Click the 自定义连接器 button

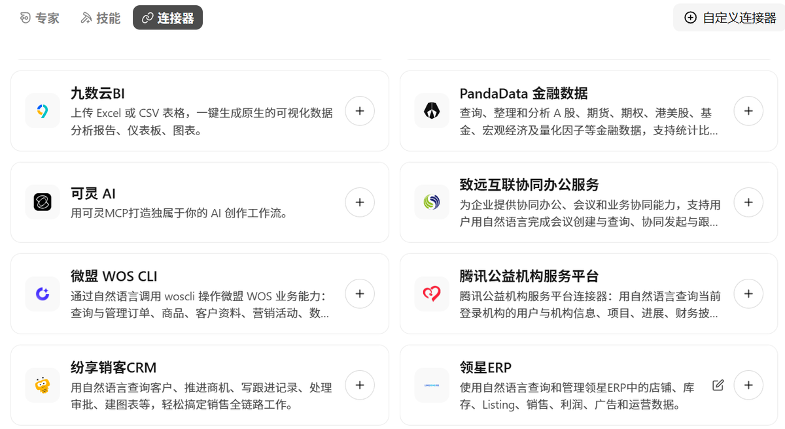(729, 18)
